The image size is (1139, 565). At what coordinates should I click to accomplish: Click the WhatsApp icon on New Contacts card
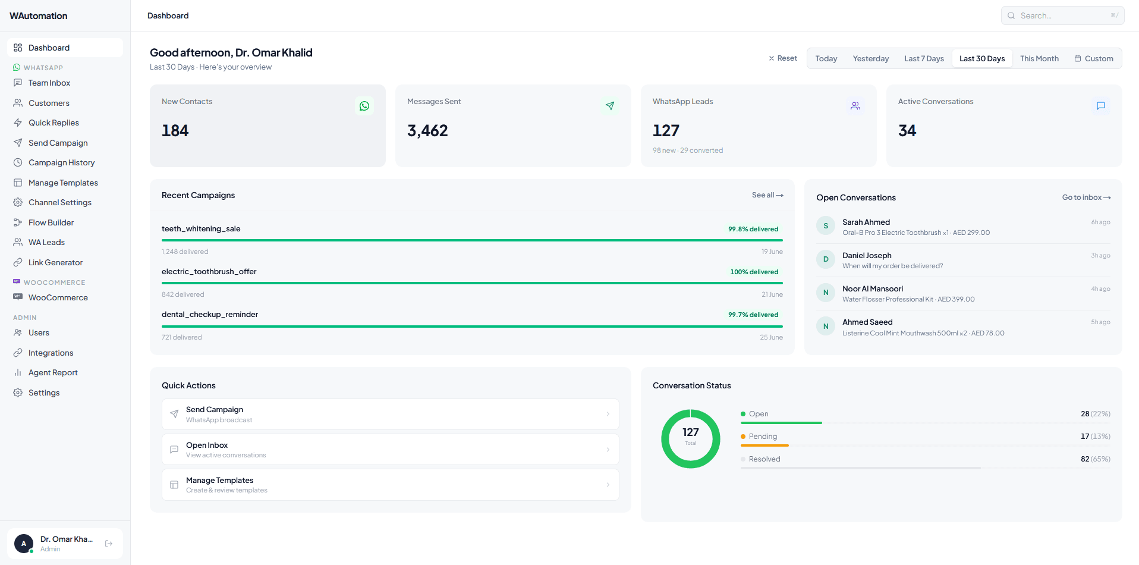pyautogui.click(x=364, y=106)
